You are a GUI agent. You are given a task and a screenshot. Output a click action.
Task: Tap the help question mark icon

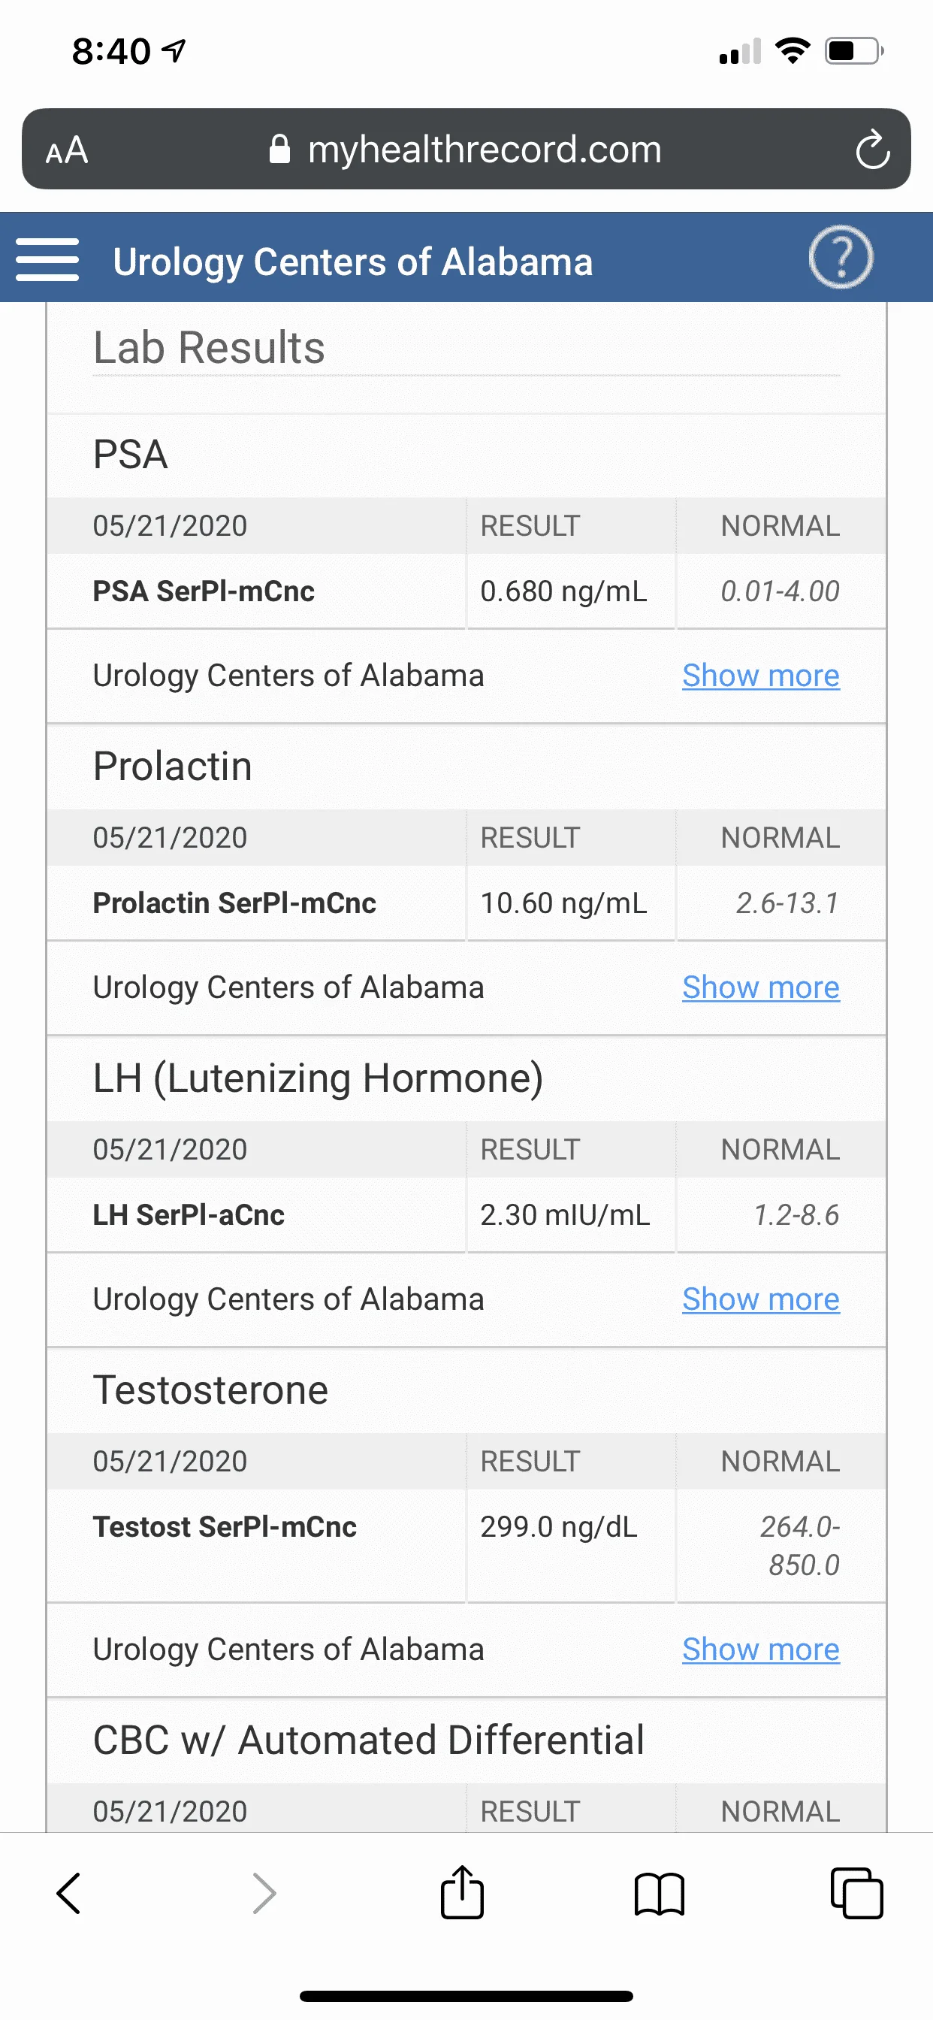(x=841, y=257)
